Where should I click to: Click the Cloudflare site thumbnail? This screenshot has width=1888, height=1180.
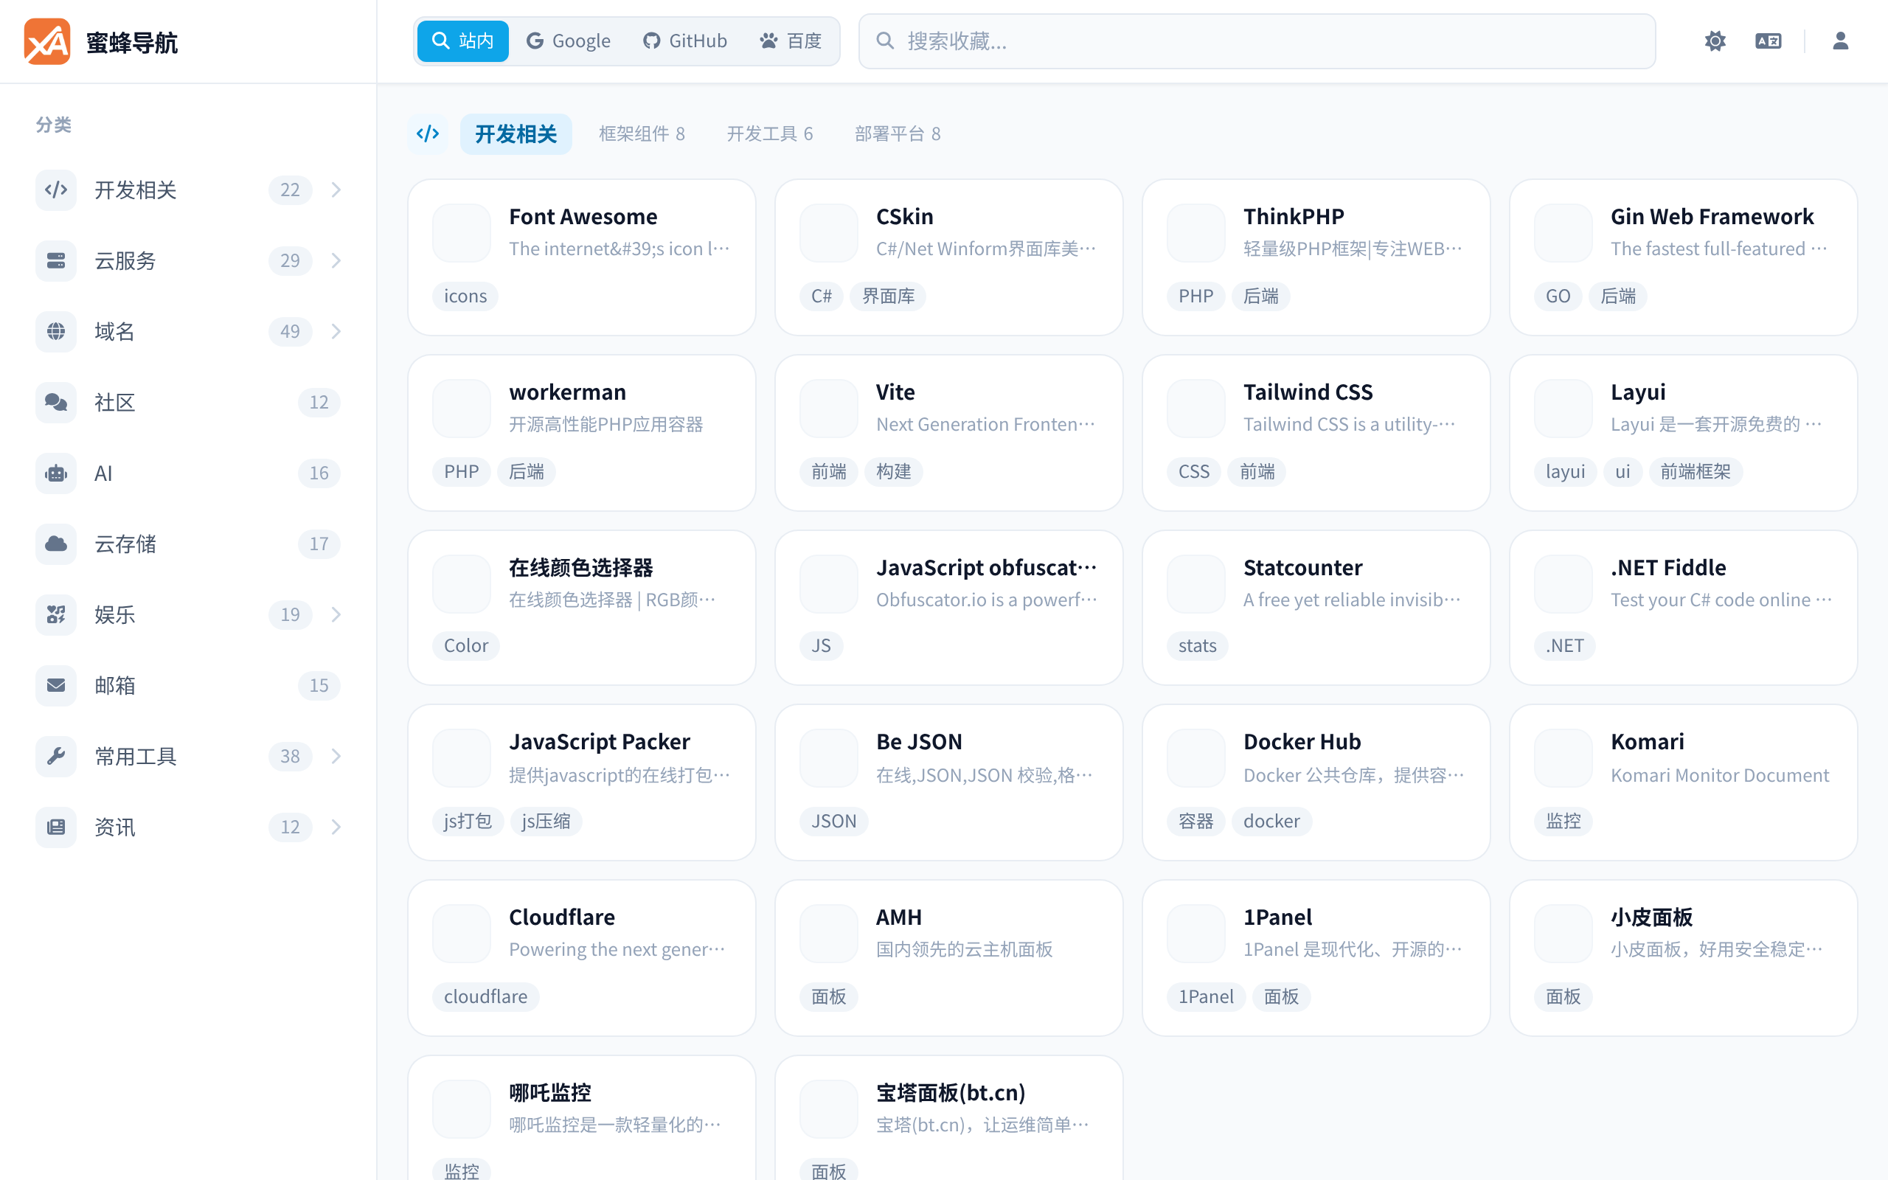(x=462, y=934)
